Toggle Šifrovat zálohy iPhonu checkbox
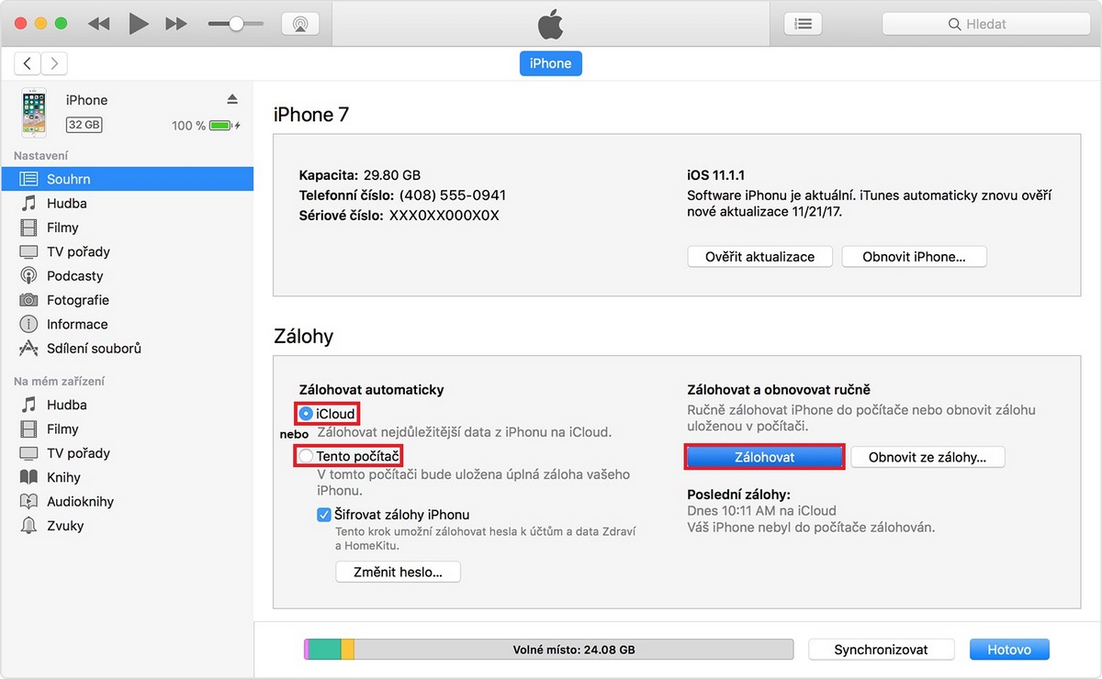The height and width of the screenshot is (679, 1102). pos(323,515)
